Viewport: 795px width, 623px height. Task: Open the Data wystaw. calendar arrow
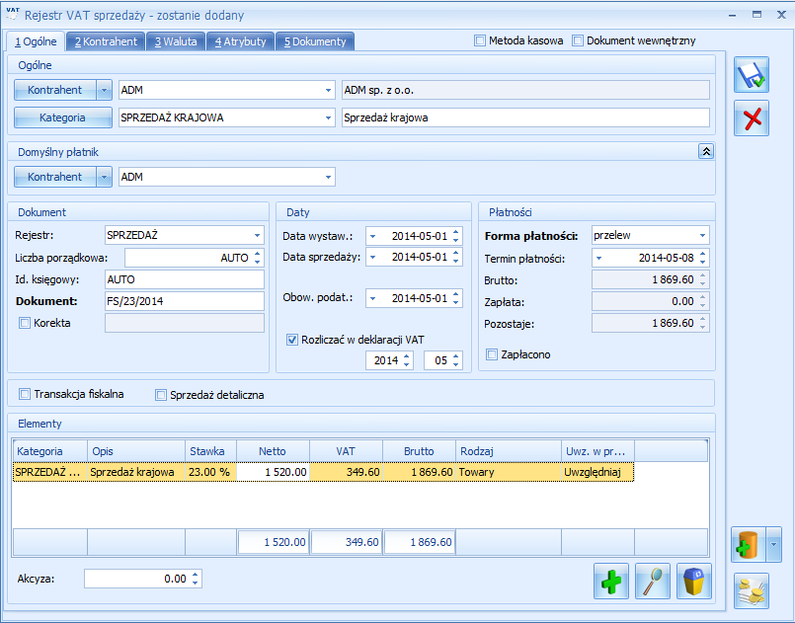click(x=373, y=236)
